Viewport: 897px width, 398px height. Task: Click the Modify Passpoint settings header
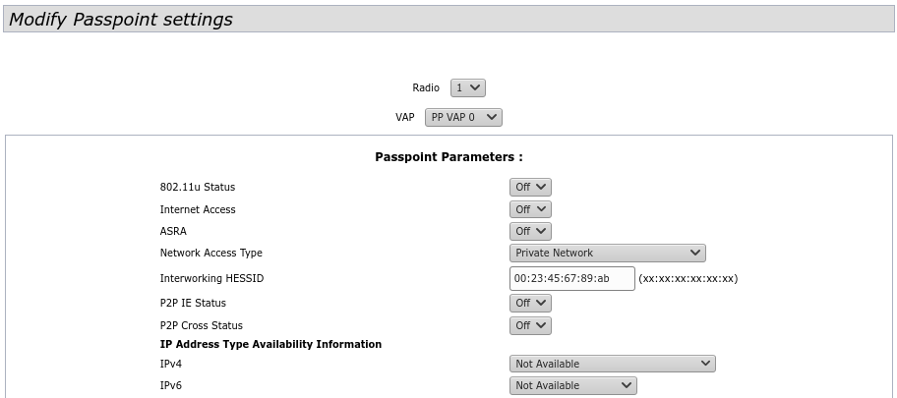click(121, 20)
